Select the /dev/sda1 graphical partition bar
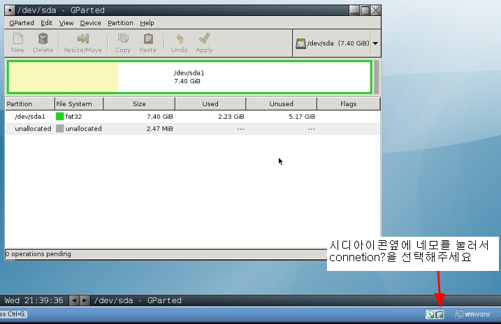The image size is (501, 324). tap(189, 77)
